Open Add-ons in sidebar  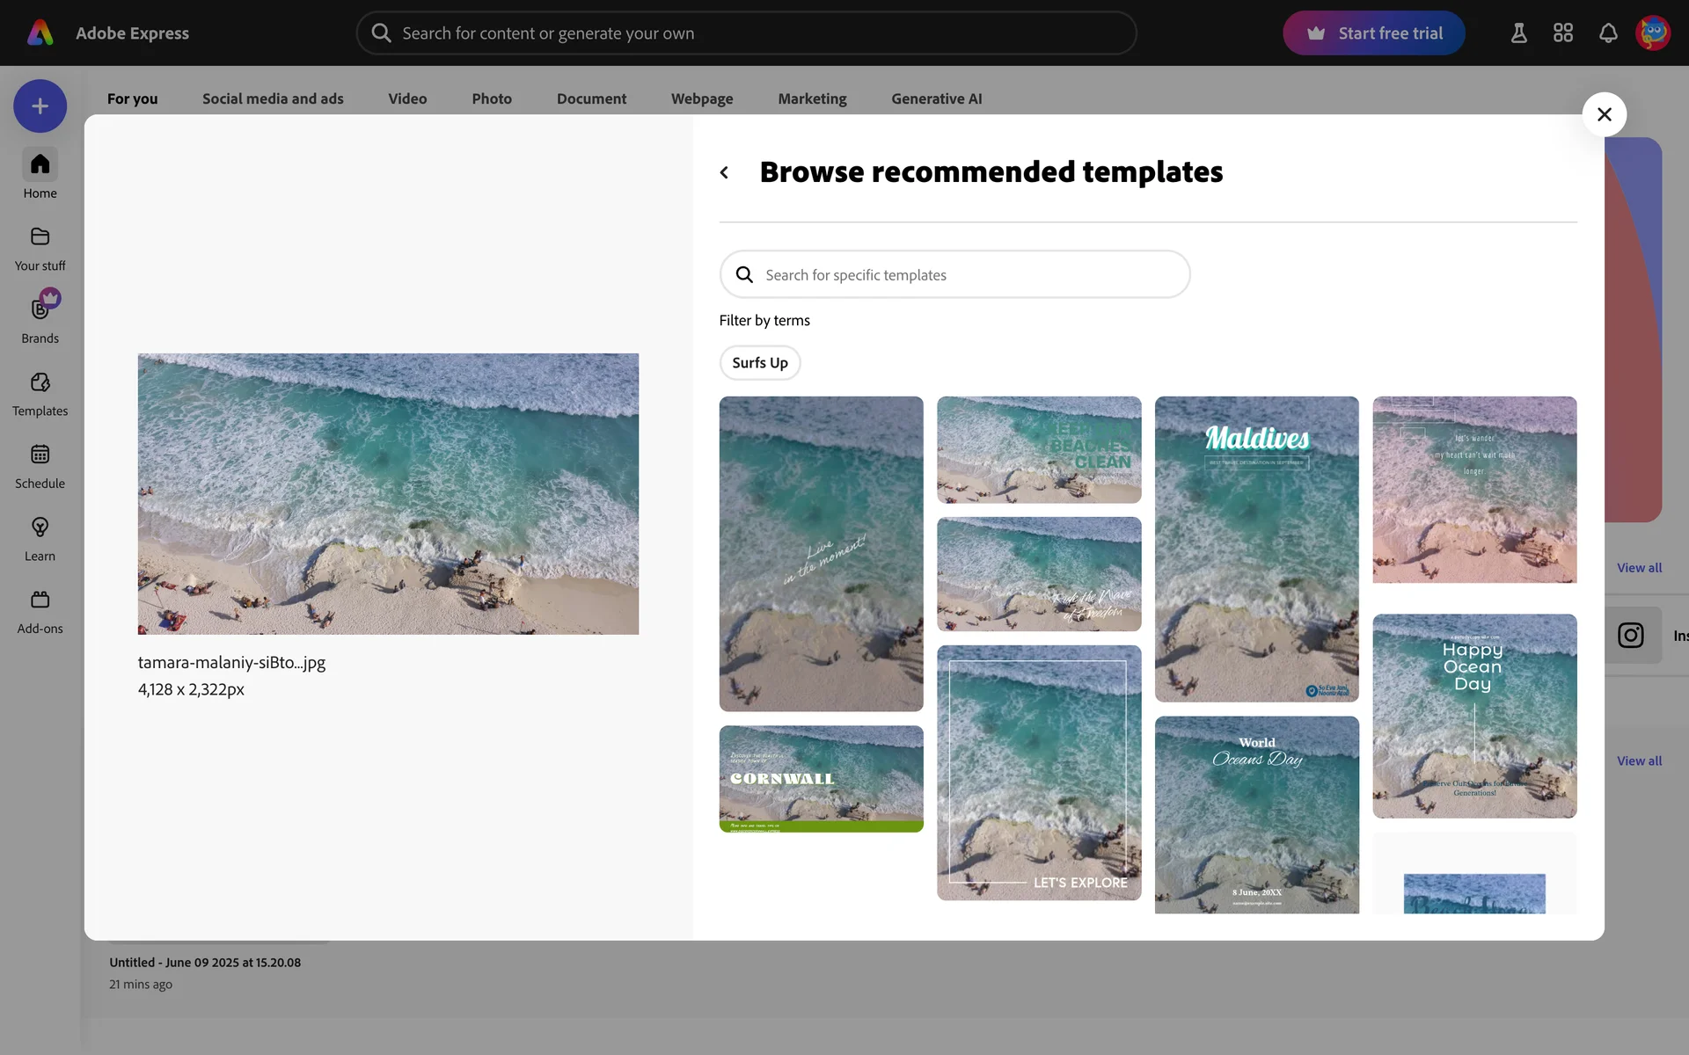click(x=40, y=611)
